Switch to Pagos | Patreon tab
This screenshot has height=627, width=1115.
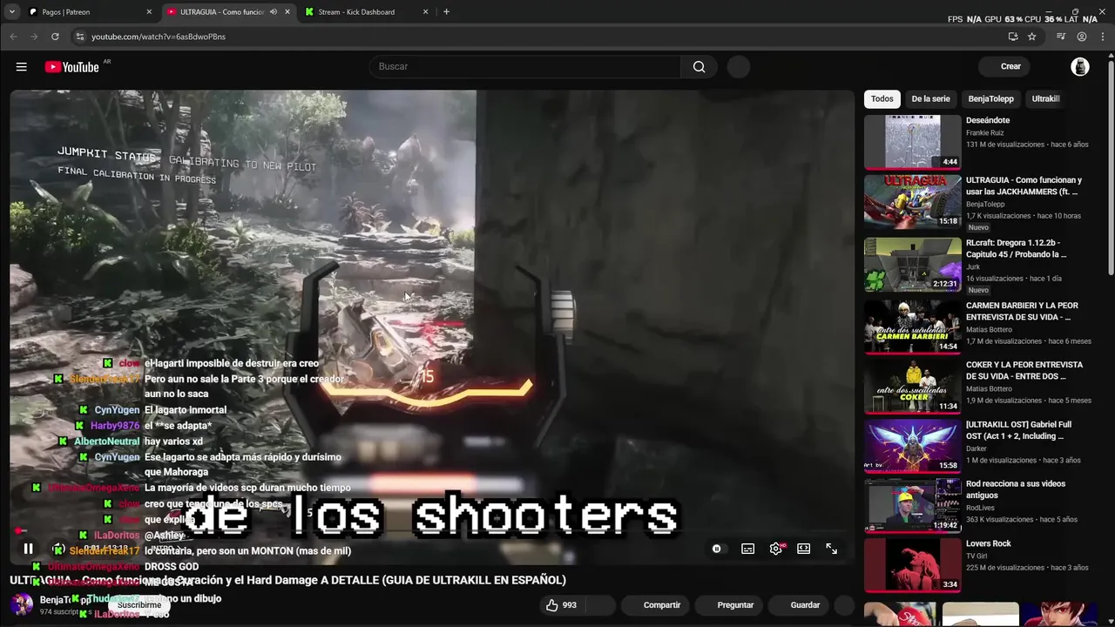pos(87,12)
